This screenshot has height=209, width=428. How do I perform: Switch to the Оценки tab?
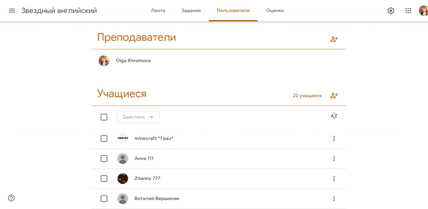(275, 10)
